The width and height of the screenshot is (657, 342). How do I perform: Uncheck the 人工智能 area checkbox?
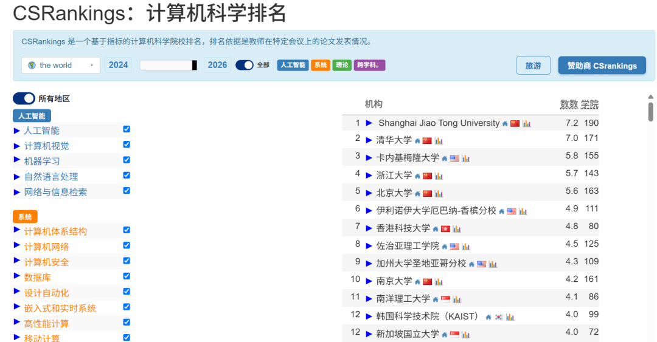[127, 129]
